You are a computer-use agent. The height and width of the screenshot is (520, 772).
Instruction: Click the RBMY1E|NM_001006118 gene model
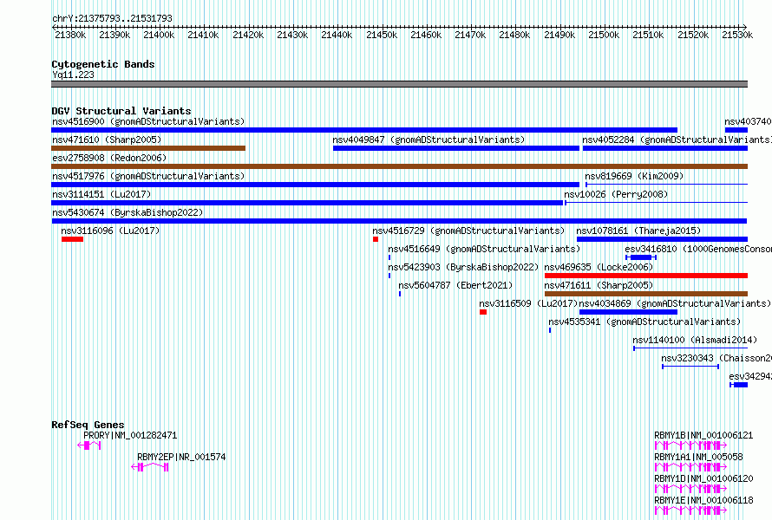coord(690,510)
